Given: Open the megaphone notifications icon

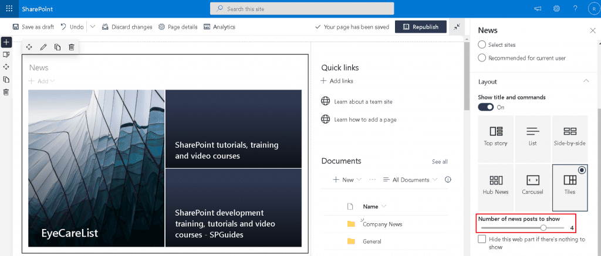Looking at the screenshot, I should (x=538, y=9).
